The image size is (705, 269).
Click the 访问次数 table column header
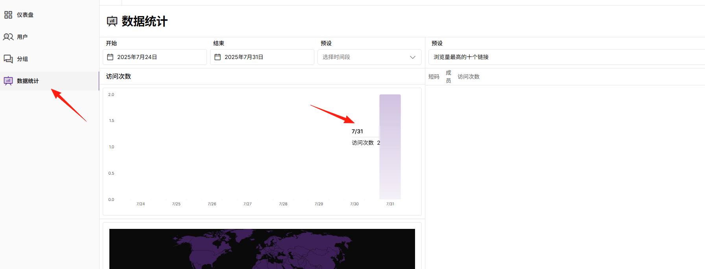(469, 77)
